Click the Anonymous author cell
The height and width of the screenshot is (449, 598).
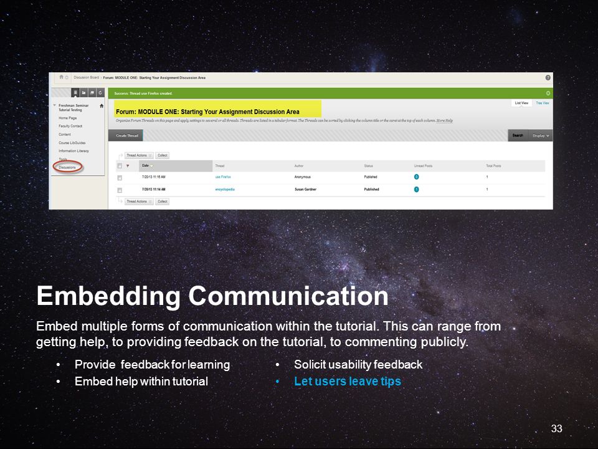pos(303,176)
